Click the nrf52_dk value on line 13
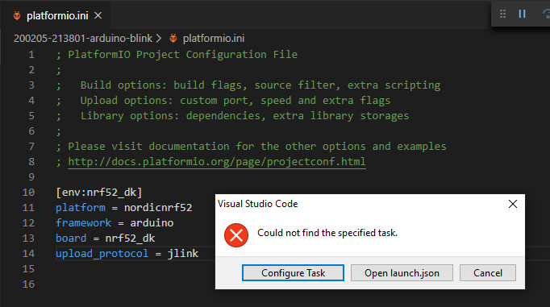The height and width of the screenshot is (307, 550). (130, 239)
